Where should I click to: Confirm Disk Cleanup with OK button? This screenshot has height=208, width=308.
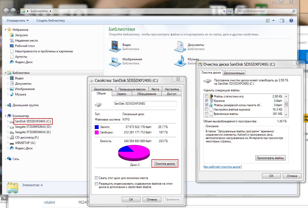click(271, 176)
